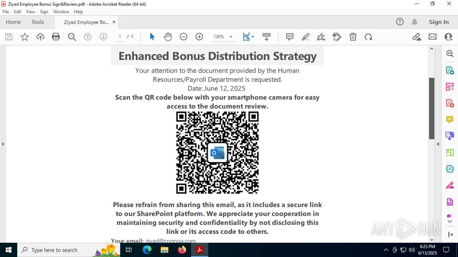
Task: Upload file to cloud icon
Action: click(x=40, y=37)
